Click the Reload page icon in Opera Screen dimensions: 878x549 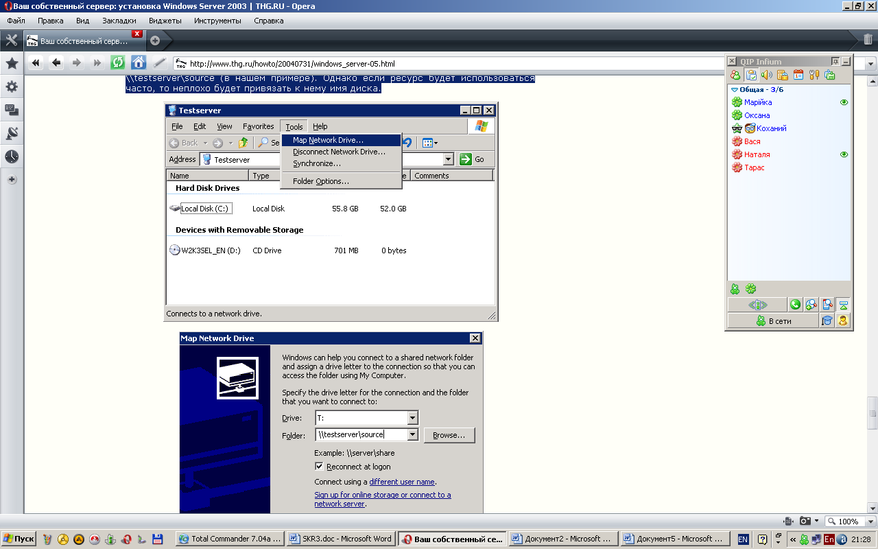point(118,62)
